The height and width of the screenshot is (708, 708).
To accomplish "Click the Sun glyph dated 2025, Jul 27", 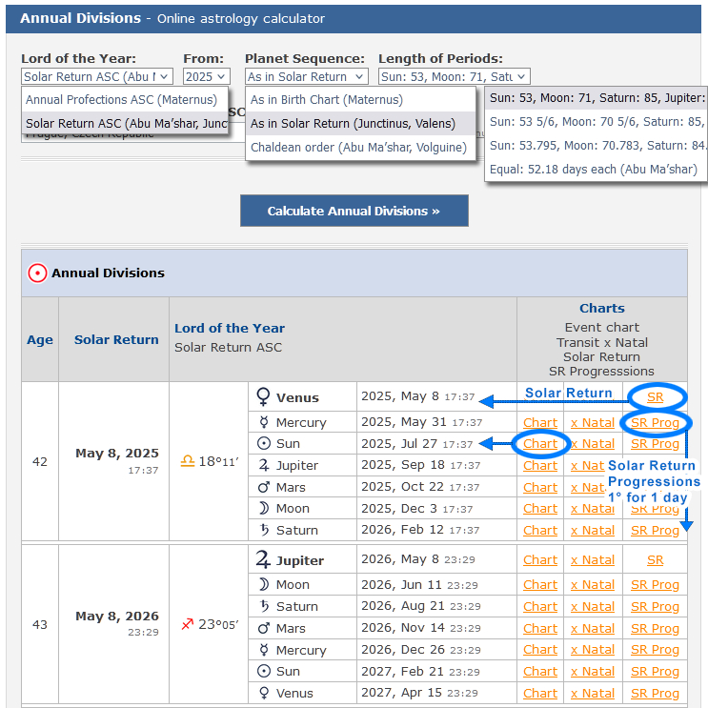I will tap(264, 444).
